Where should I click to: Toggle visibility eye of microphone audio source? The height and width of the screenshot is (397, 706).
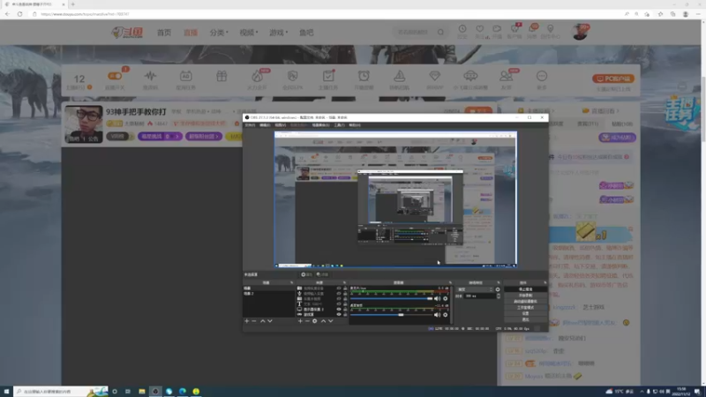coord(339,294)
